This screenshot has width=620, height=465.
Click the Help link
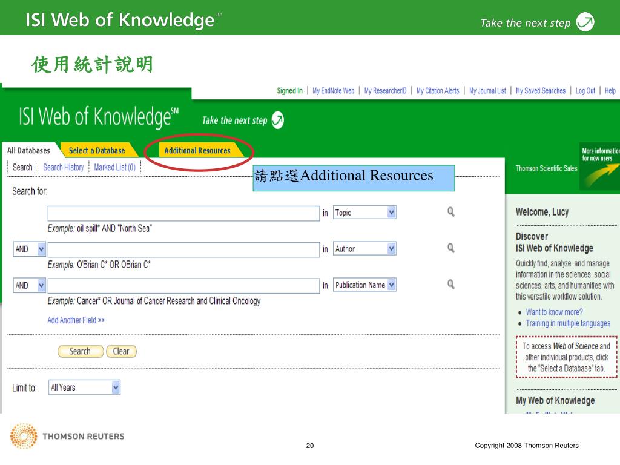(x=610, y=91)
